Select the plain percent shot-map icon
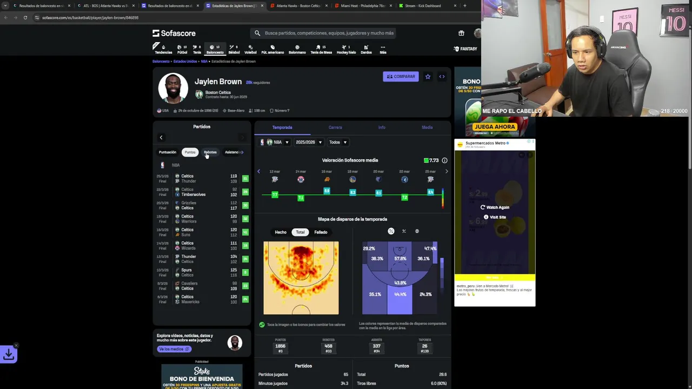This screenshot has width=692, height=389. (404, 231)
